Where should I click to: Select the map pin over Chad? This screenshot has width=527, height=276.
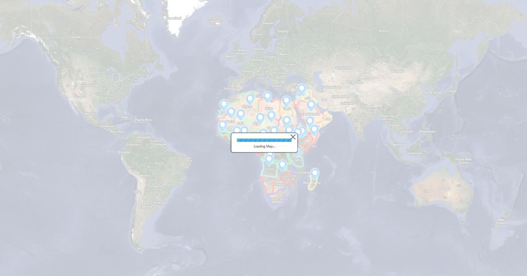271,117
